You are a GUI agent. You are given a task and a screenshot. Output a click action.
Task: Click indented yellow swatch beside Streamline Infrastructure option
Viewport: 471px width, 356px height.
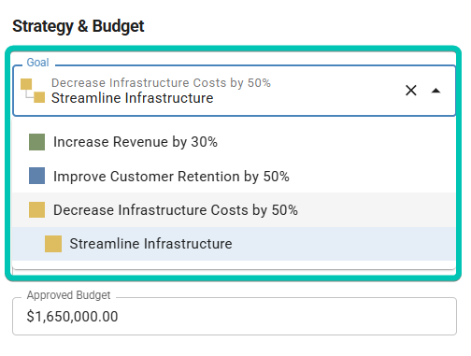(53, 244)
